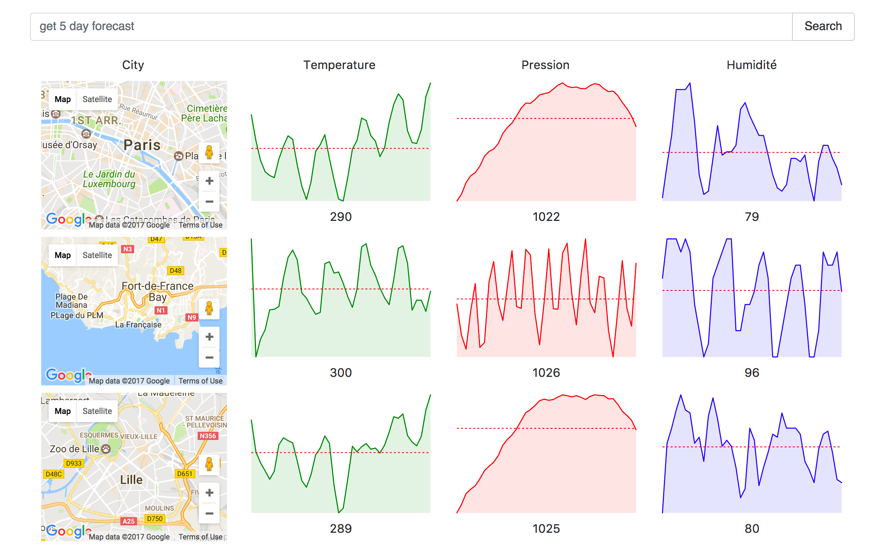
Task: Zoom out on the Fort-de-France map
Action: [209, 358]
